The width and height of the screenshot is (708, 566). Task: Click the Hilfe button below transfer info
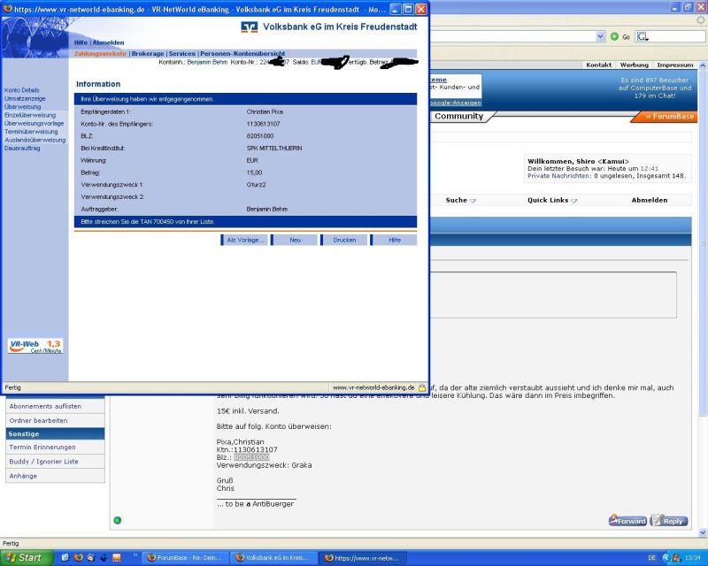point(394,241)
